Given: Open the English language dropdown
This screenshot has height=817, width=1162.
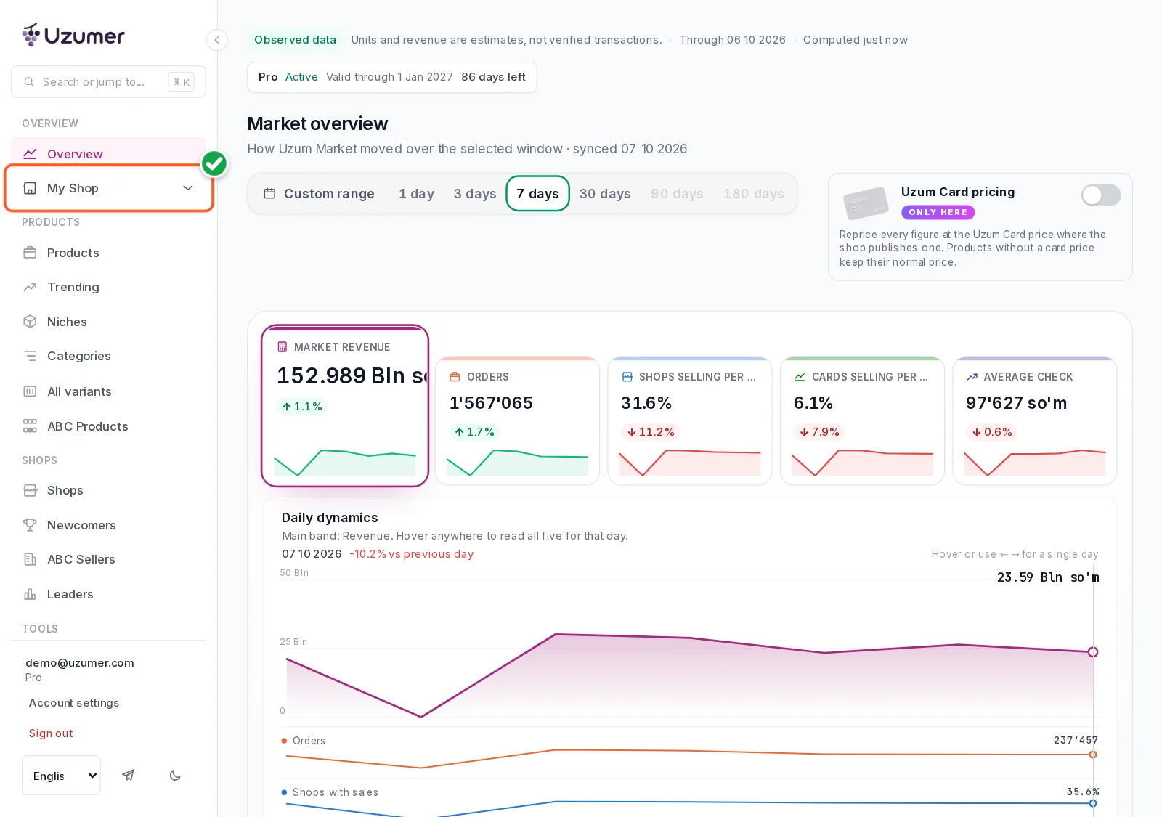Looking at the screenshot, I should pos(61,776).
